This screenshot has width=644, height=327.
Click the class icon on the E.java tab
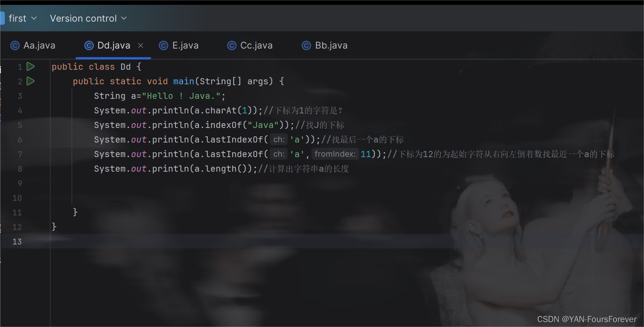pos(164,45)
